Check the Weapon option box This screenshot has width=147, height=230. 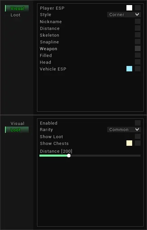[x=138, y=48]
